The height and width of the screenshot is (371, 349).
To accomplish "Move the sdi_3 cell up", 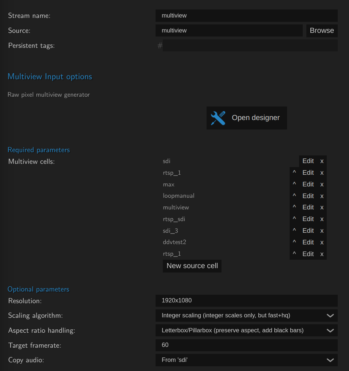I will (x=294, y=231).
